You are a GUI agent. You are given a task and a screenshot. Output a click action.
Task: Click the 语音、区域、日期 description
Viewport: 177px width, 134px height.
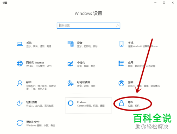[x=86, y=86]
